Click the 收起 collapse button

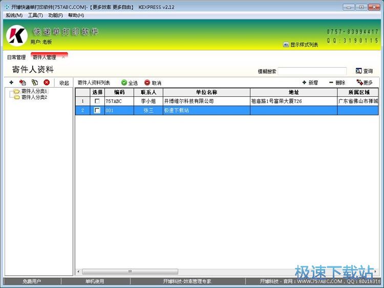click(x=64, y=83)
